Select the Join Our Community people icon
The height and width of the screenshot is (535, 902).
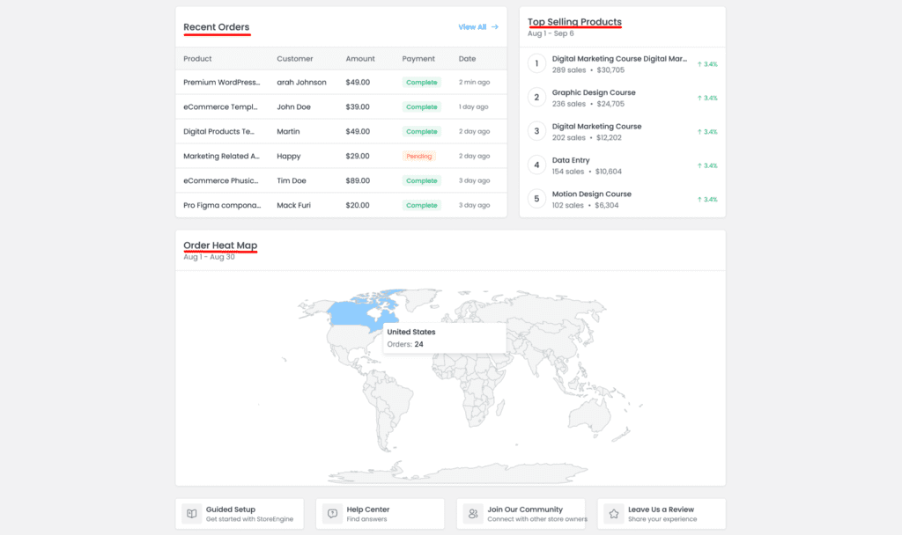coord(473,513)
